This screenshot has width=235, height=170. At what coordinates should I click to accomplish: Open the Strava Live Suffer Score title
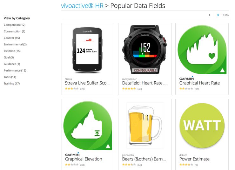[87, 83]
